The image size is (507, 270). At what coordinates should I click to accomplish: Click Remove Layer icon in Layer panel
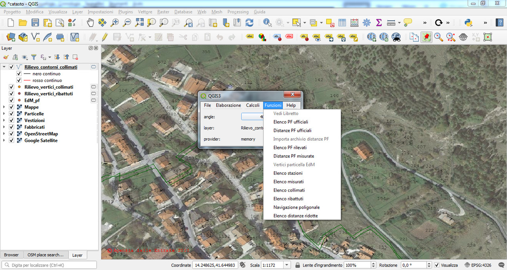(75, 57)
